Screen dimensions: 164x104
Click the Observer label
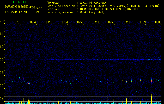tap(53, 3)
